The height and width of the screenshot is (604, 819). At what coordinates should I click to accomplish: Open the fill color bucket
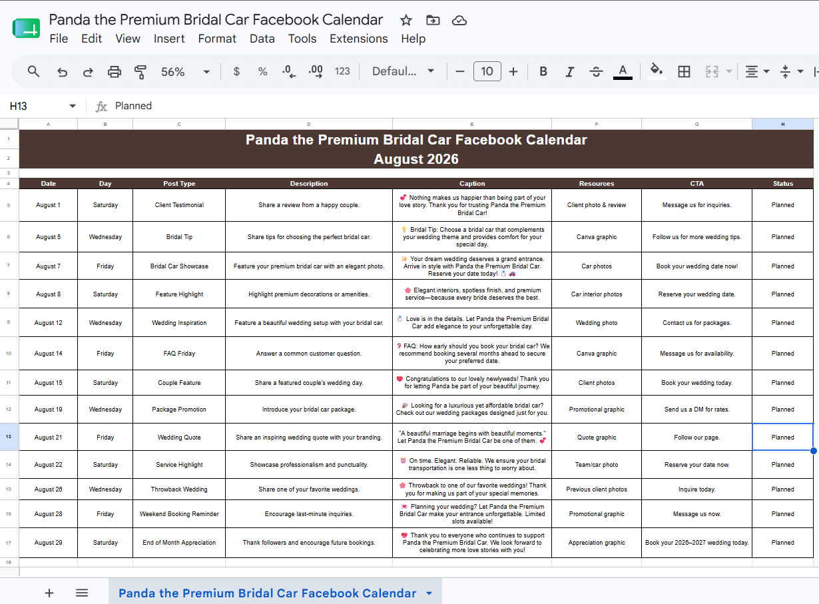point(657,71)
